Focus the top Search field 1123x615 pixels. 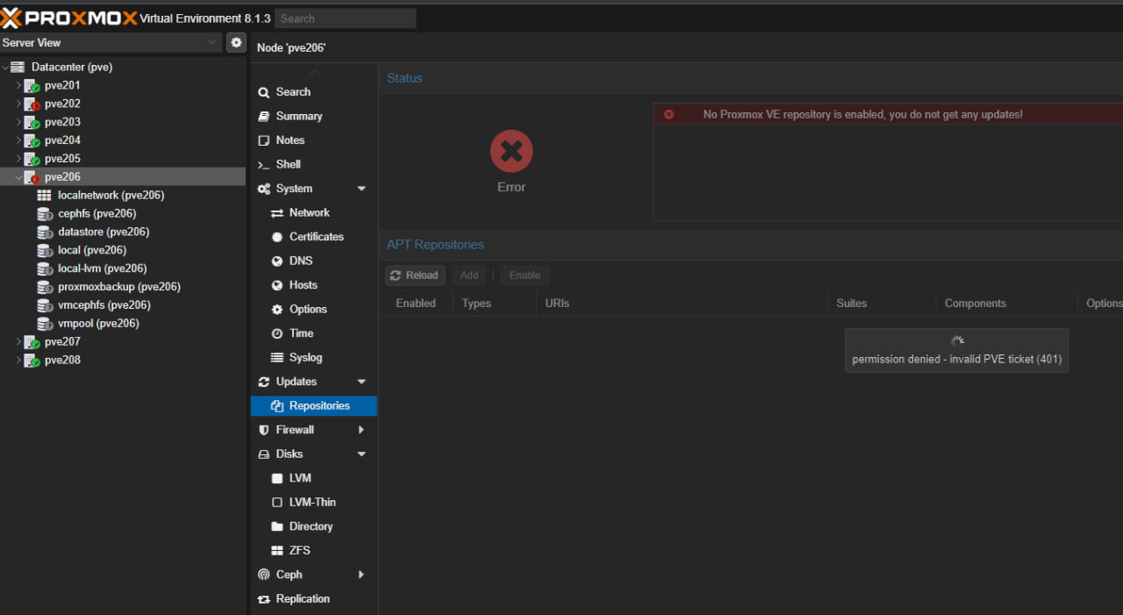(346, 18)
